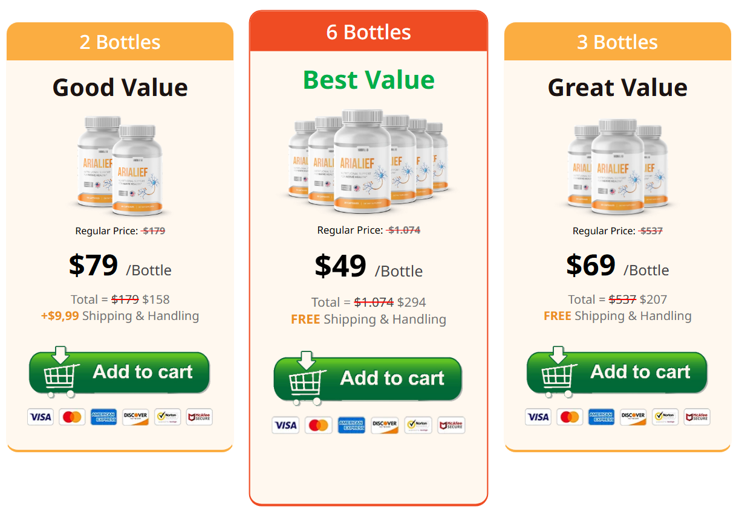Click McAfee Secure badge under 2 Bottles offer

pos(199,417)
